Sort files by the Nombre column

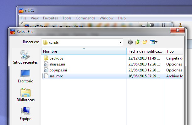84,51
